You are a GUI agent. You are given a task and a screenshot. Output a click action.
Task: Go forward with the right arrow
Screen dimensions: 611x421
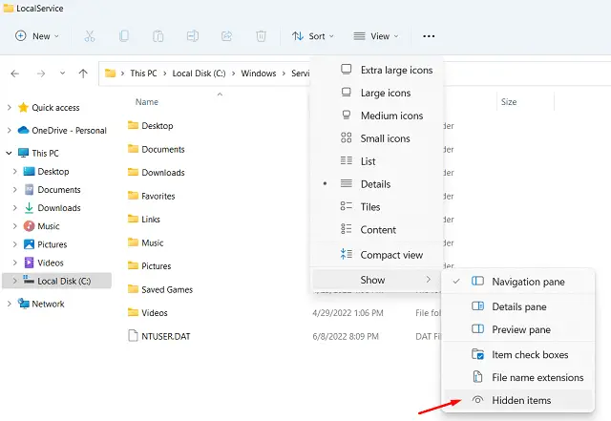point(41,74)
